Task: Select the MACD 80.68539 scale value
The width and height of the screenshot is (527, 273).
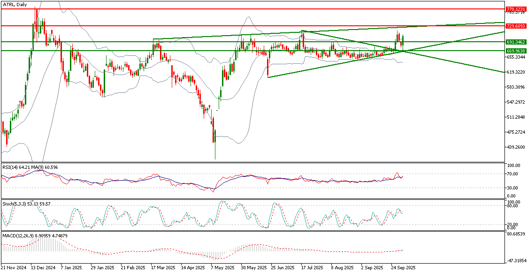Action: pyautogui.click(x=516, y=234)
